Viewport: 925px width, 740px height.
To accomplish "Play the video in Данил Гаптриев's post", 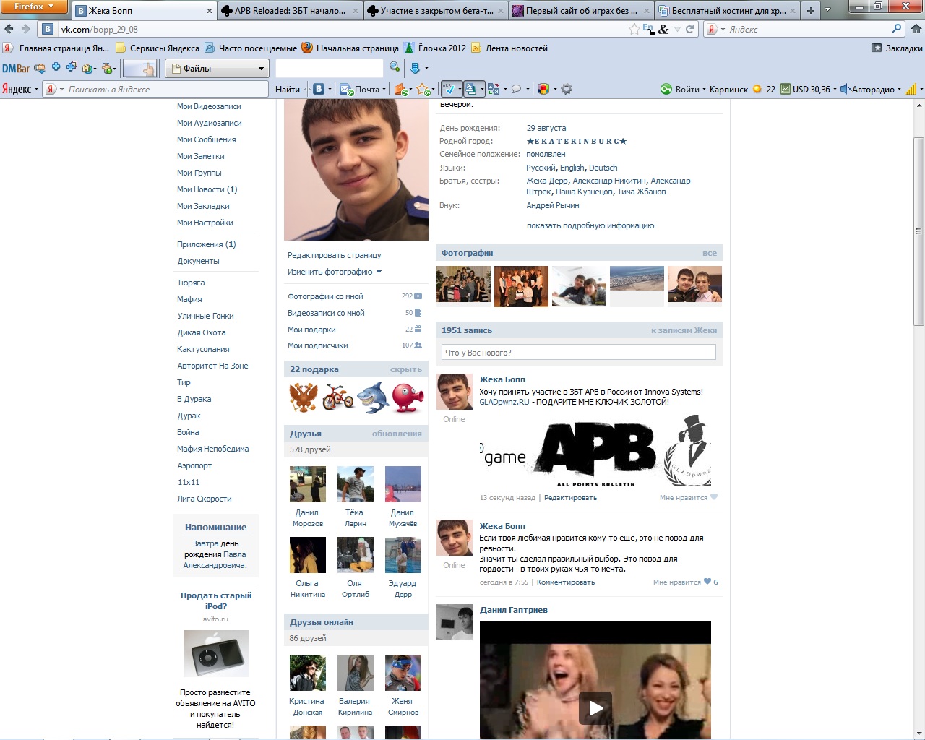I will 595,707.
